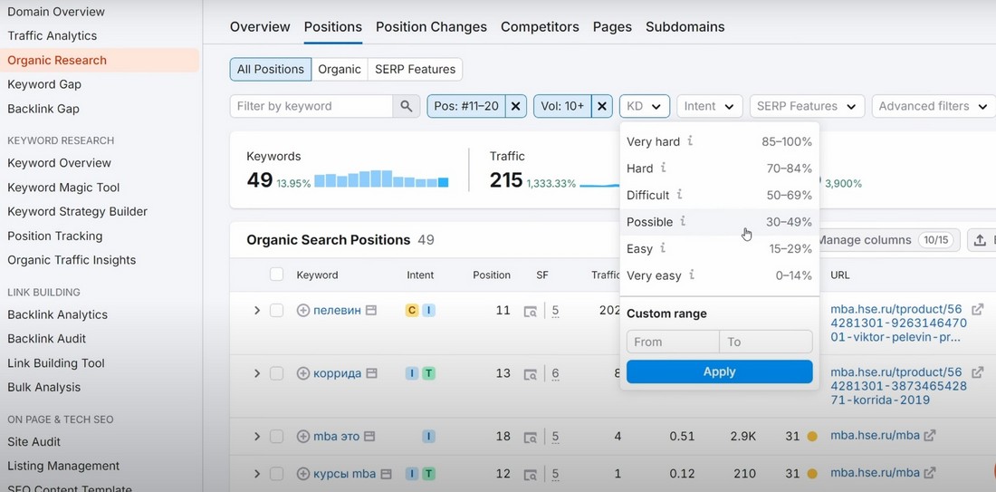Open the Intent filter dropdown
Viewport: 996px width, 492px height.
[x=709, y=106]
